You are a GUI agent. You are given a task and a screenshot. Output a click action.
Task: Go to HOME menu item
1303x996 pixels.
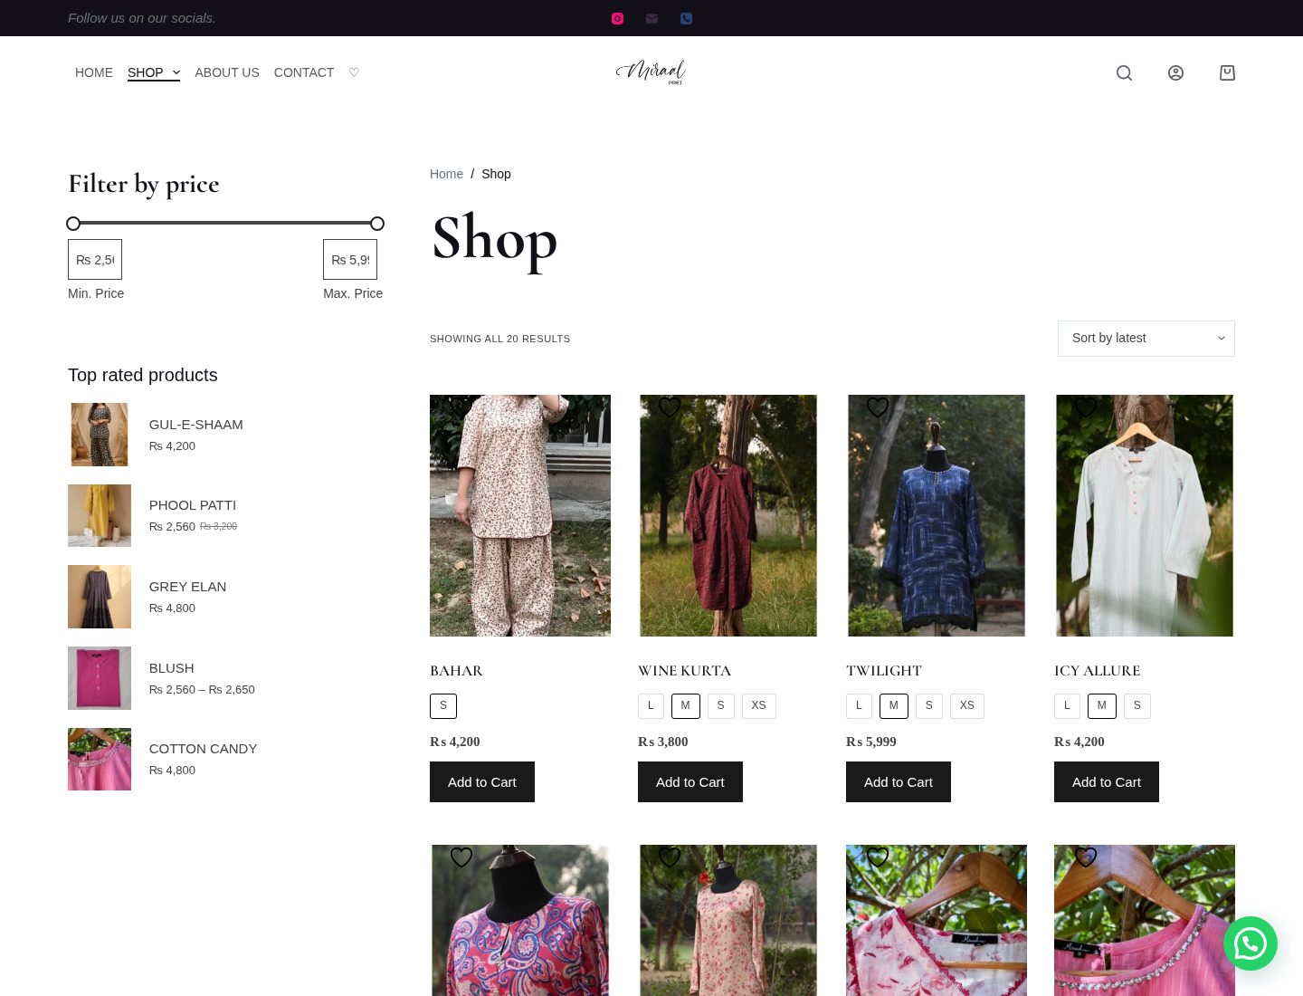(94, 72)
